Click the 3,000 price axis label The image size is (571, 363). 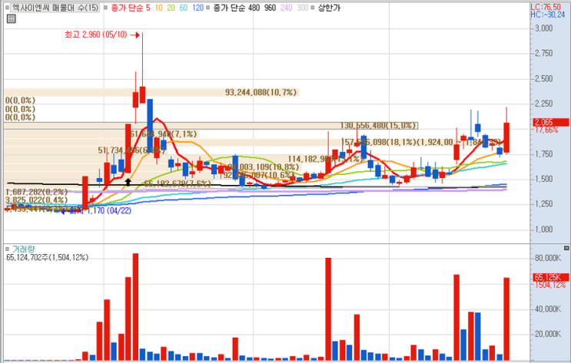tap(543, 28)
